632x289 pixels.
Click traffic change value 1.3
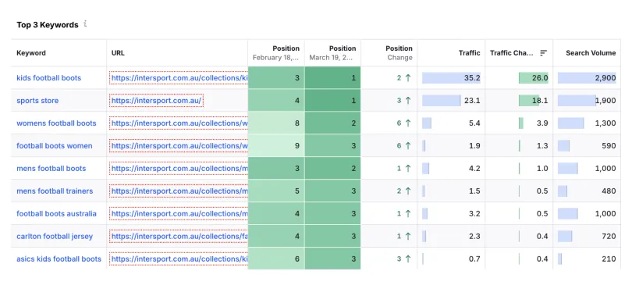542,146
